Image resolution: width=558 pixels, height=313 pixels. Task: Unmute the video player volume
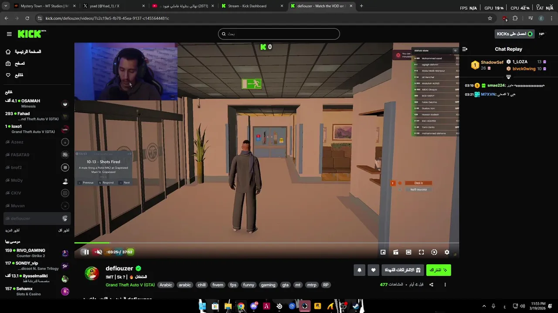[x=99, y=252]
